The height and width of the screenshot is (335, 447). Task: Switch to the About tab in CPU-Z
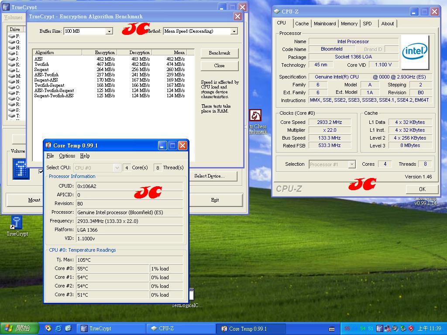click(x=388, y=24)
